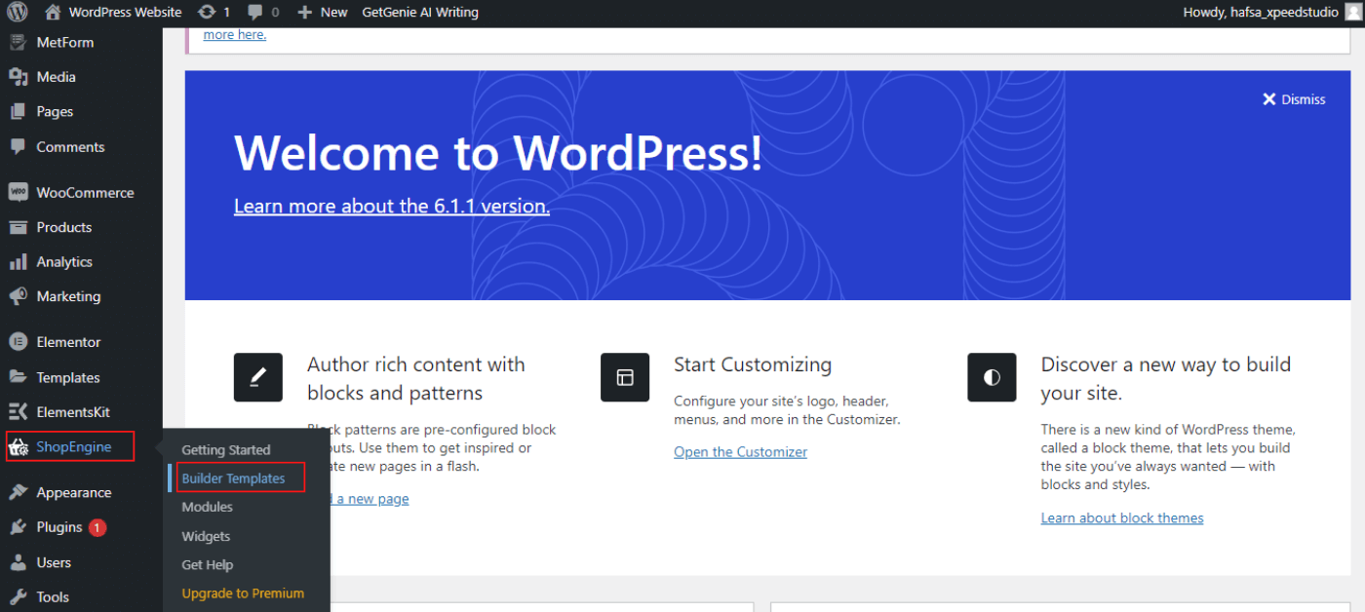This screenshot has height=612, width=1365.
Task: Open WooCommerce via its sidebar icon
Action: (18, 192)
